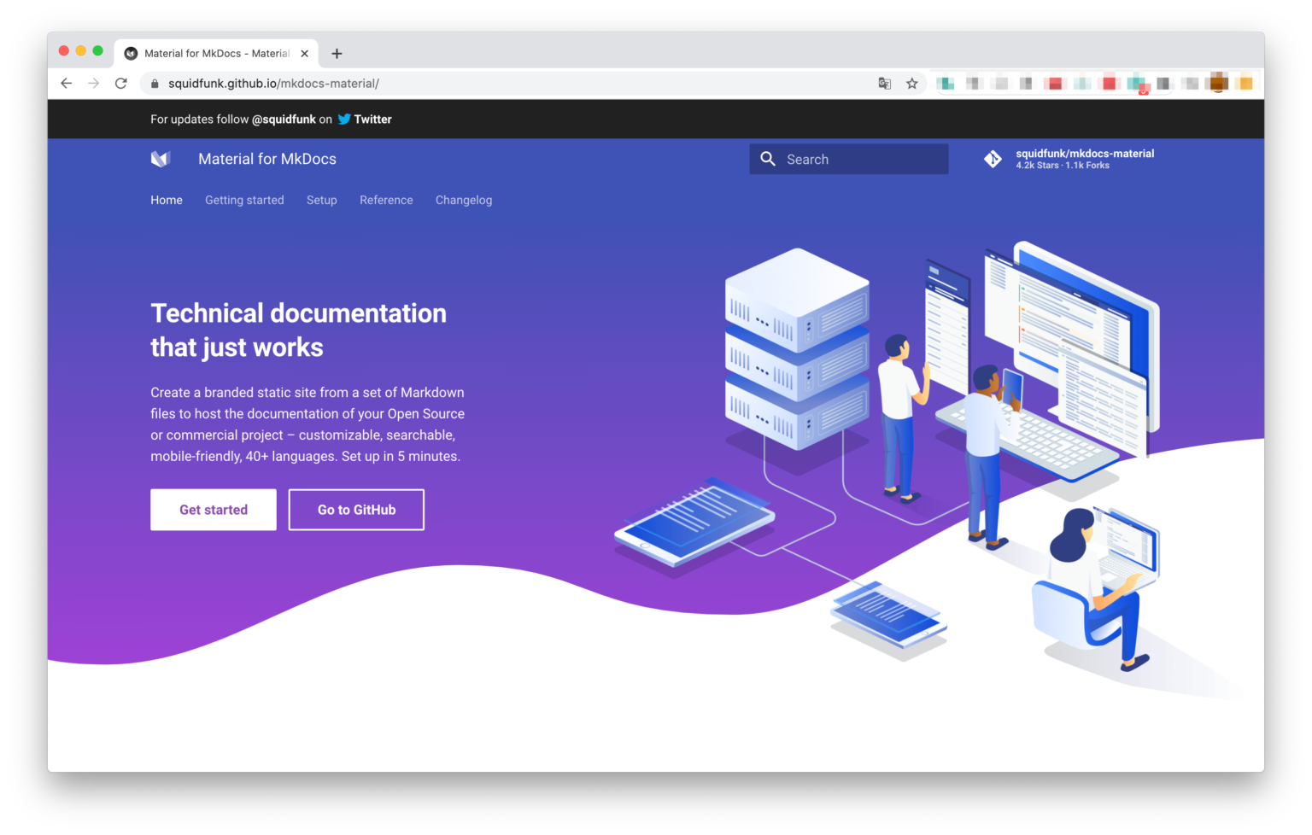Open the Setup section
Viewport: 1312px width, 835px height.
pyautogui.click(x=321, y=200)
